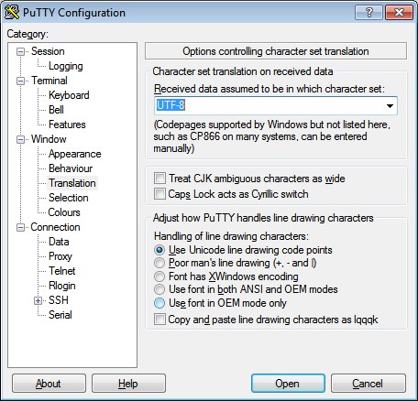Image resolution: width=418 pixels, height=401 pixels.
Task: Cancel the PuTTY configuration dialog
Action: (x=368, y=384)
